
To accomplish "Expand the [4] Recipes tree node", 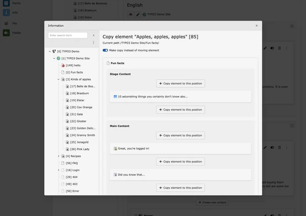I will pos(59,156).
